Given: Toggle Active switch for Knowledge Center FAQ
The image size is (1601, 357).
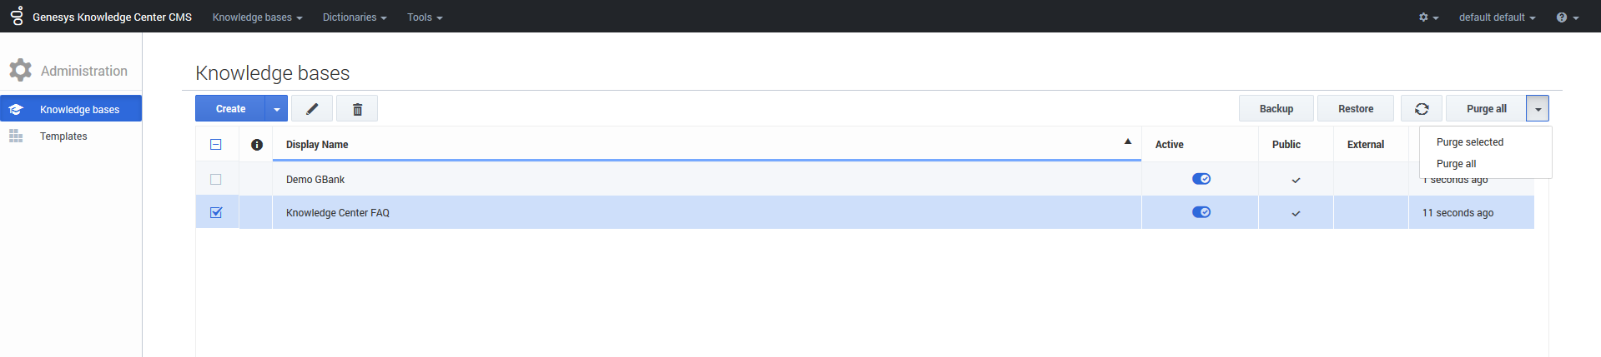Looking at the screenshot, I should pos(1201,212).
